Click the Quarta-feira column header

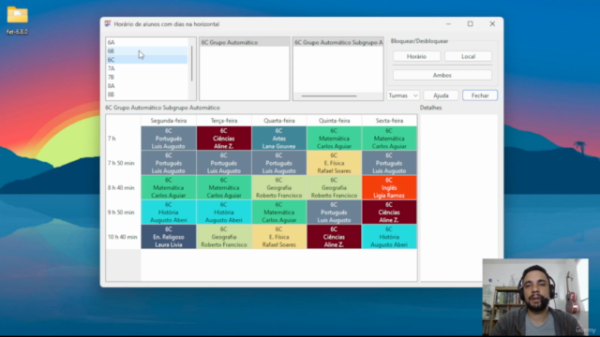279,121
